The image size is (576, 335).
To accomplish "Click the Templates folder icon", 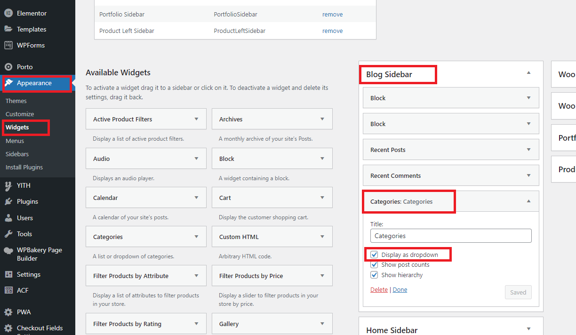I will (x=8, y=29).
